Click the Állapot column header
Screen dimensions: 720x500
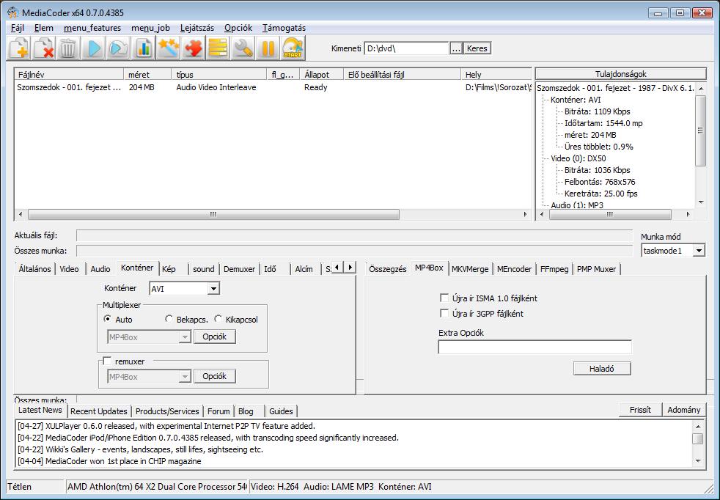click(322, 74)
